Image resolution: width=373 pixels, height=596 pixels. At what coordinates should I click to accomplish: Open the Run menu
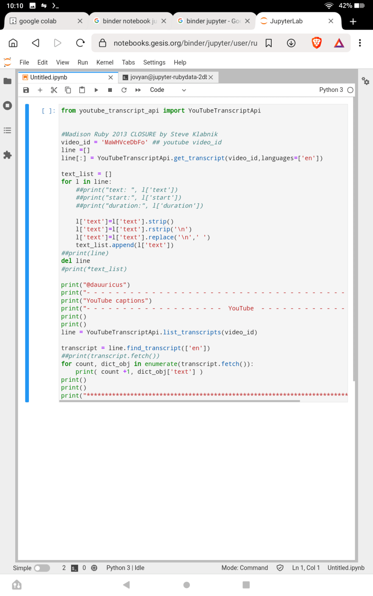[83, 62]
